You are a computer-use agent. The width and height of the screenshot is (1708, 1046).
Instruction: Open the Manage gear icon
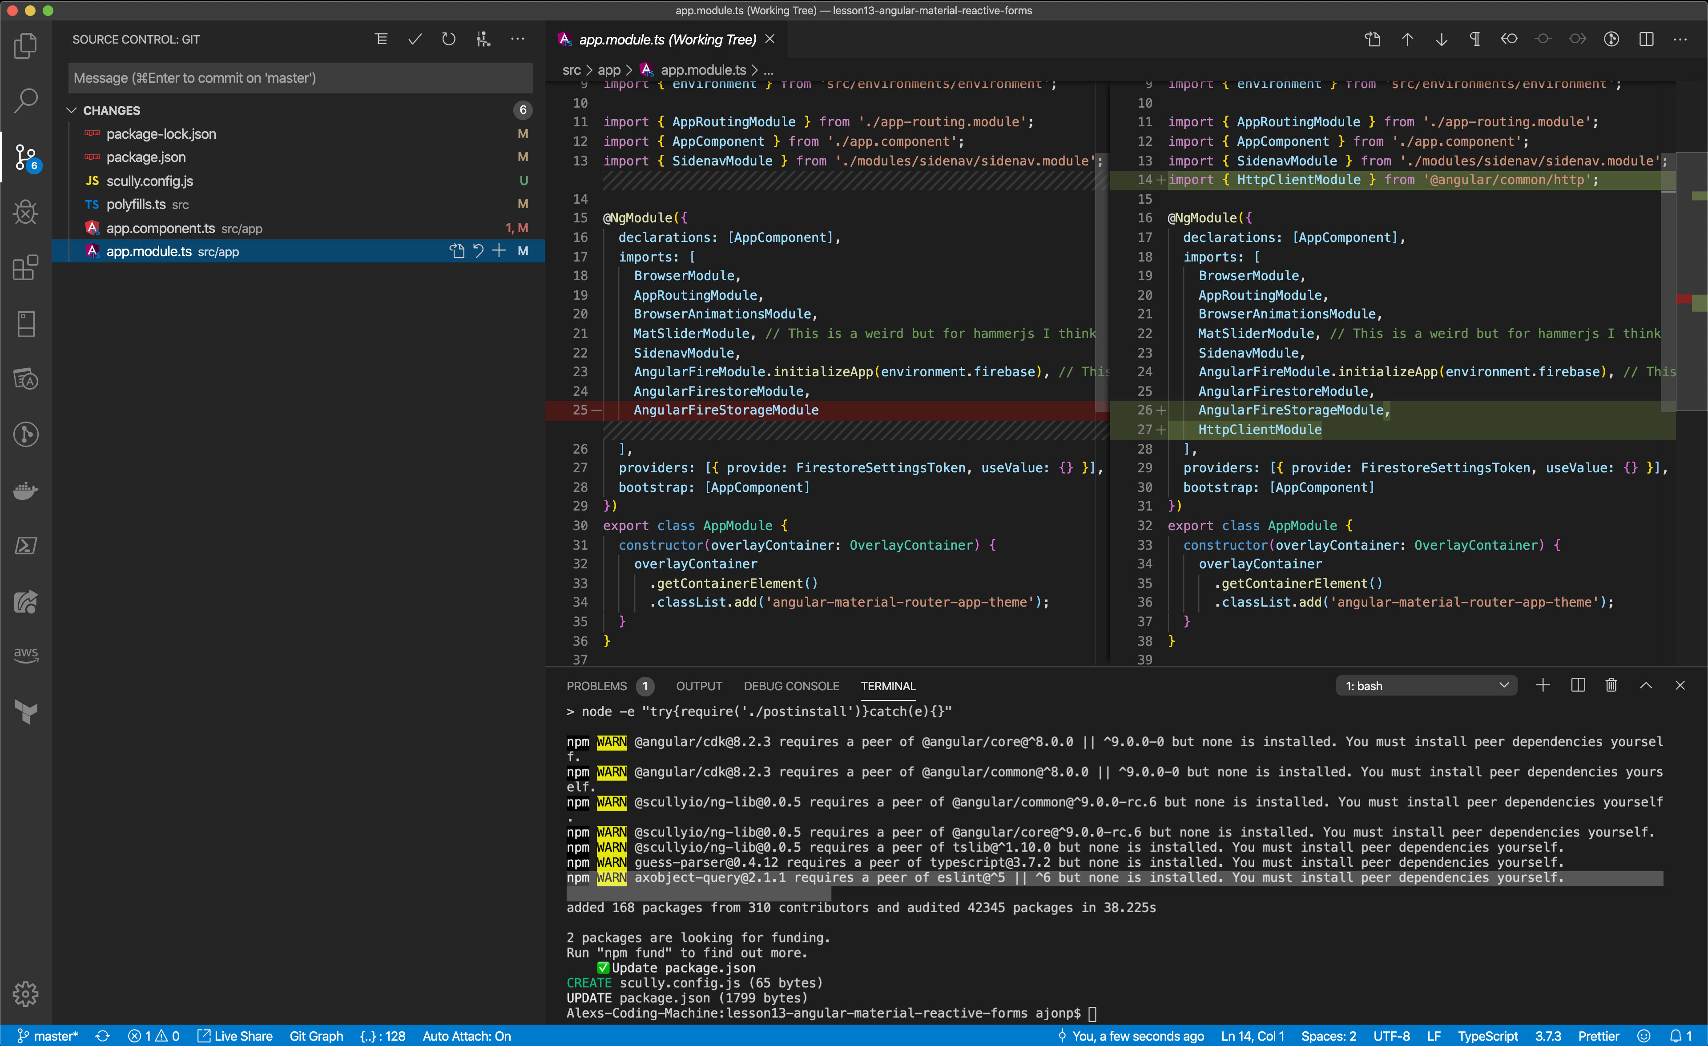point(26,994)
